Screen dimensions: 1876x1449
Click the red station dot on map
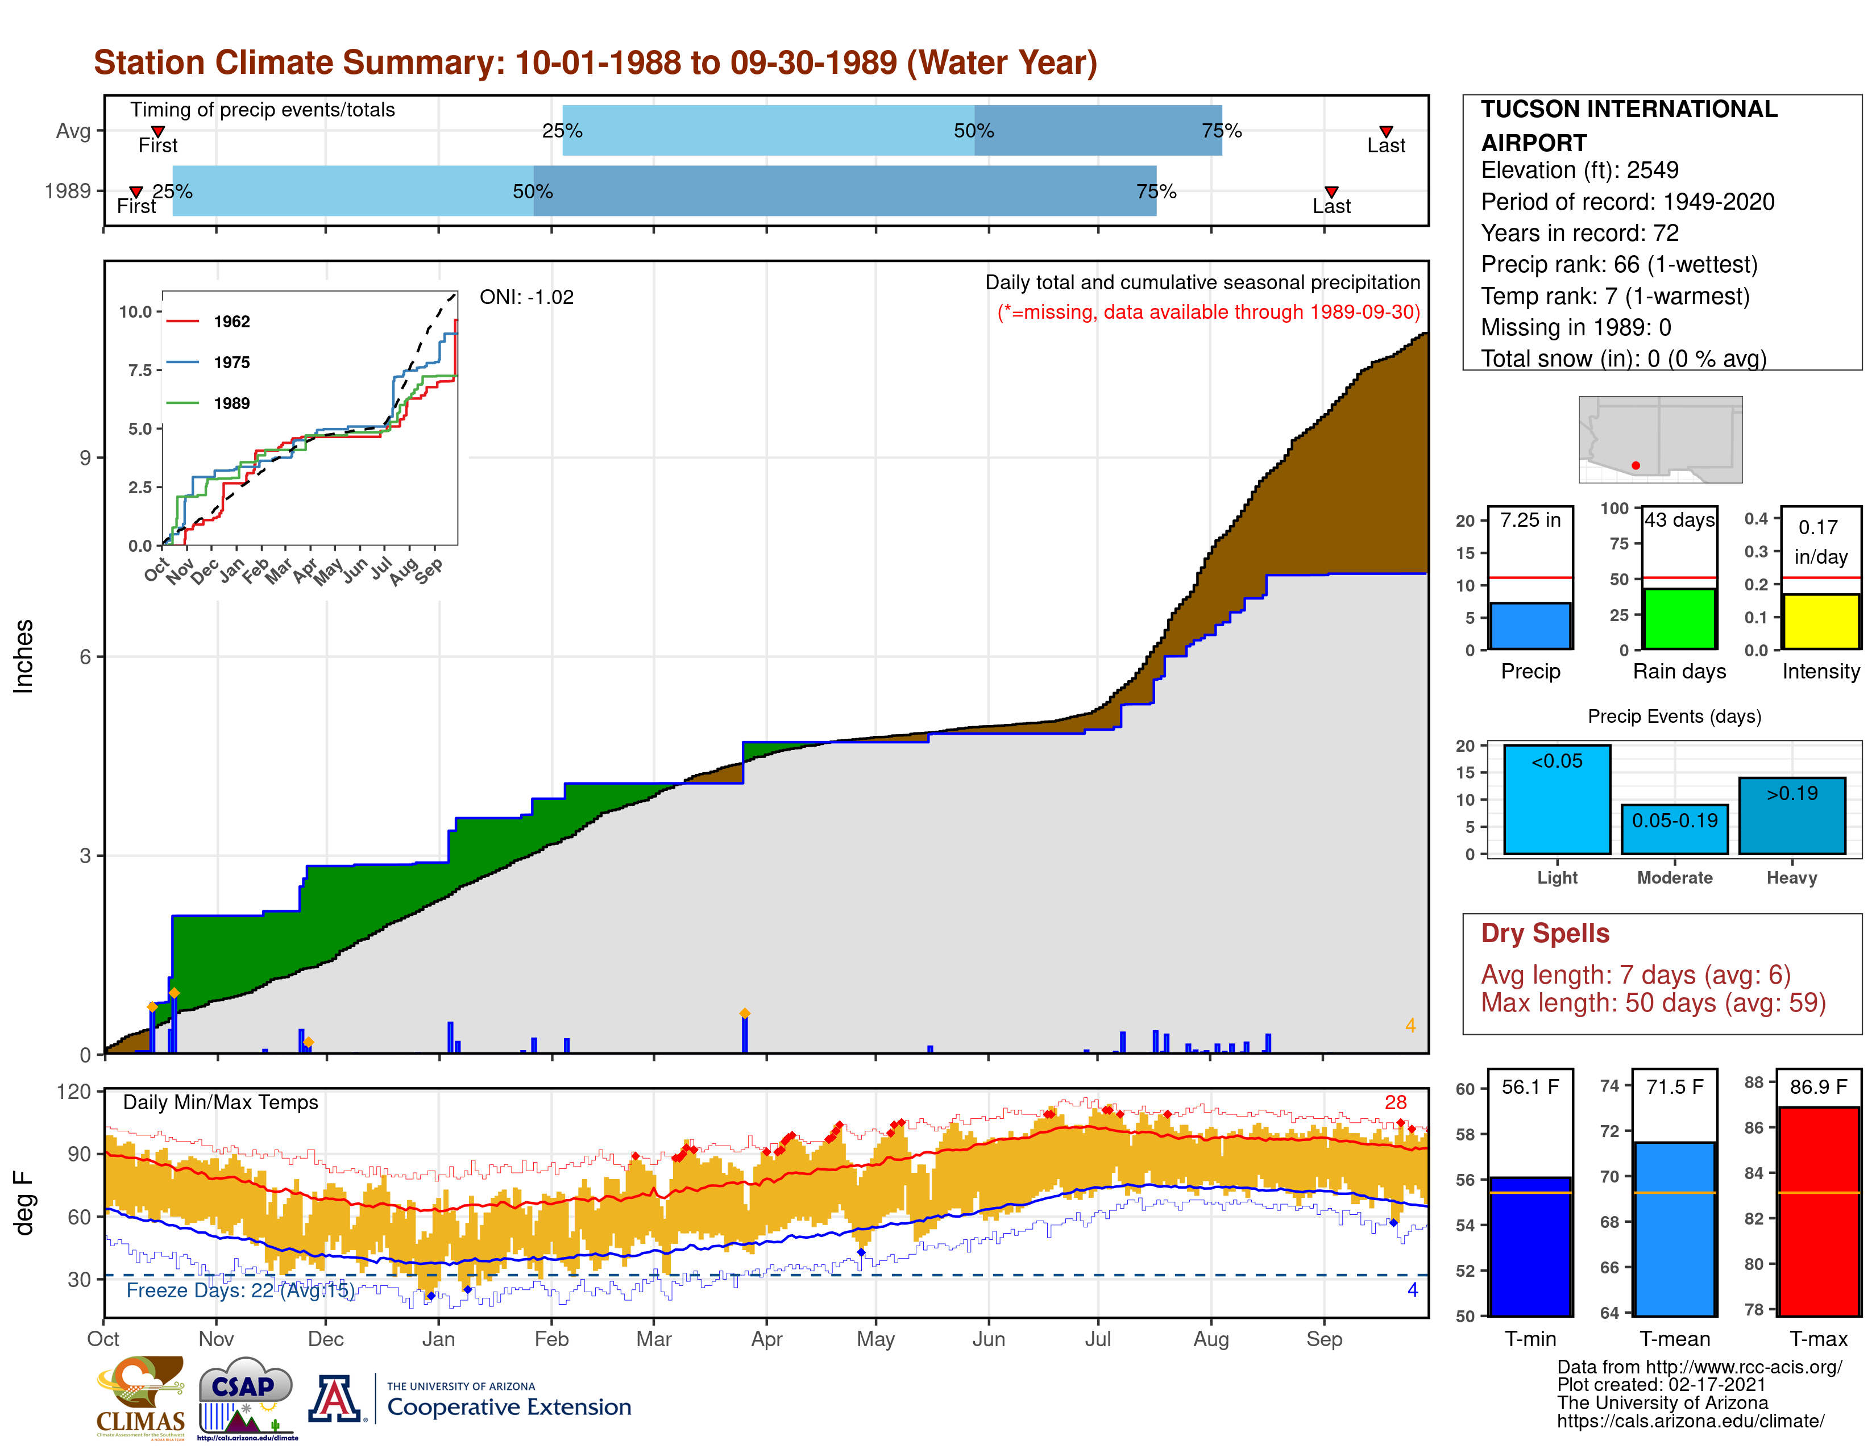(x=1636, y=465)
